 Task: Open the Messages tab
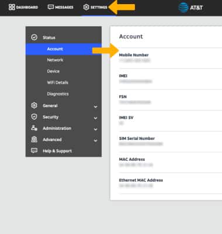coord(61,7)
